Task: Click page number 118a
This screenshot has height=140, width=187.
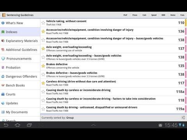Action: tap(180, 92)
